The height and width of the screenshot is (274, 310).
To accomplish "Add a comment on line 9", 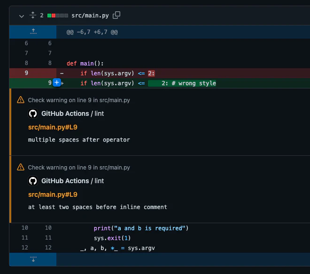I will point(57,82).
